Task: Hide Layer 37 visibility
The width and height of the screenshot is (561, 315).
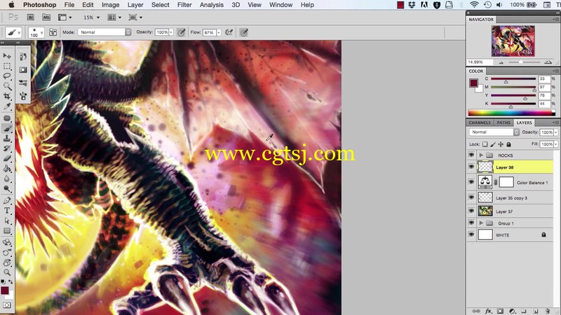Action: tap(471, 211)
